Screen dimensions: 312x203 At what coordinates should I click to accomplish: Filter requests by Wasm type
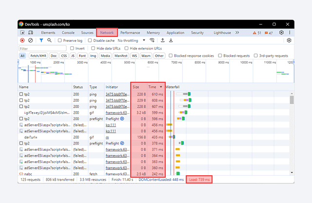coord(146,55)
